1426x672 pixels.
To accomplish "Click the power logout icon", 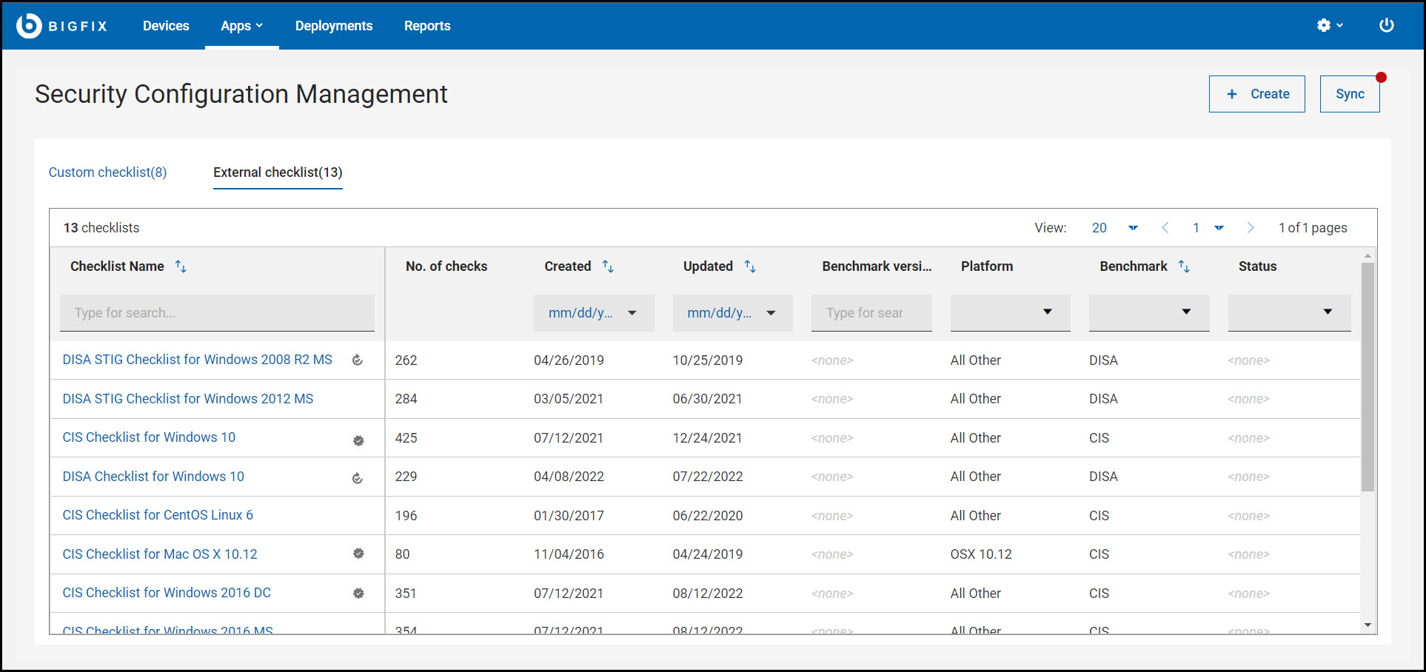I will tap(1387, 25).
